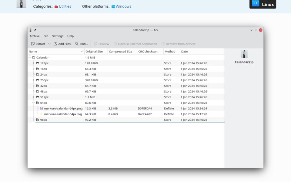Open the Settings menu
The image size is (291, 182).
pos(58,36)
